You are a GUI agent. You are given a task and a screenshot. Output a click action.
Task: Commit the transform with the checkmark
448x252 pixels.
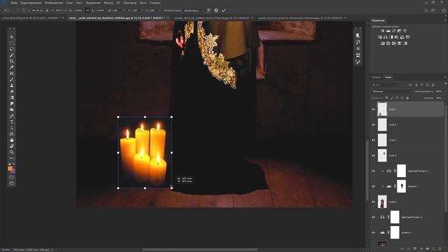(223, 10)
